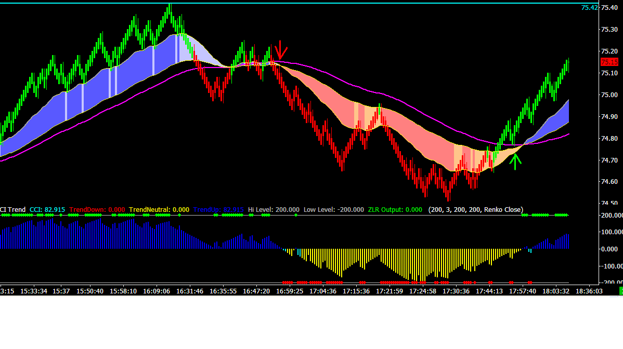Select the 75.30 price axis label

[x=609, y=30]
